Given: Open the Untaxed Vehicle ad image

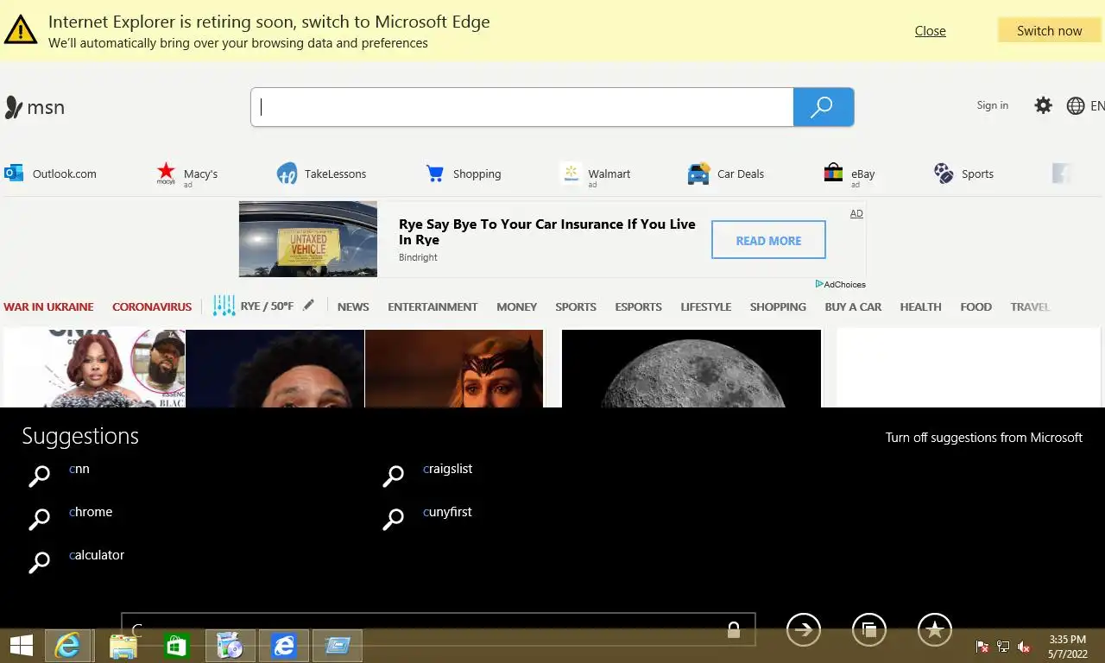Looking at the screenshot, I should click(308, 239).
